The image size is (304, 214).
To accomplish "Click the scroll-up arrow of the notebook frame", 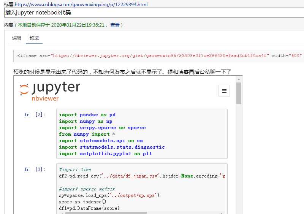I will coord(239,79).
